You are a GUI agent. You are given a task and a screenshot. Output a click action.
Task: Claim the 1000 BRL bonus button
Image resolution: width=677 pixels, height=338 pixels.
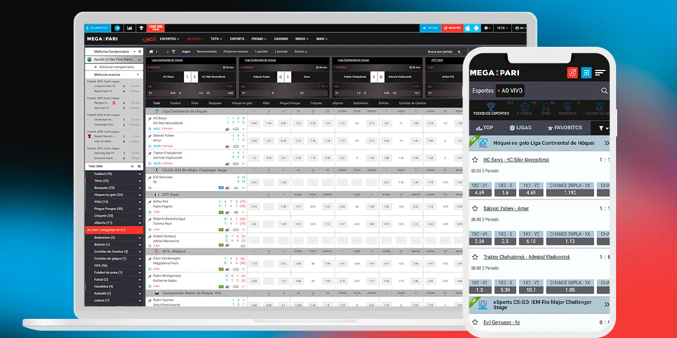point(156,28)
